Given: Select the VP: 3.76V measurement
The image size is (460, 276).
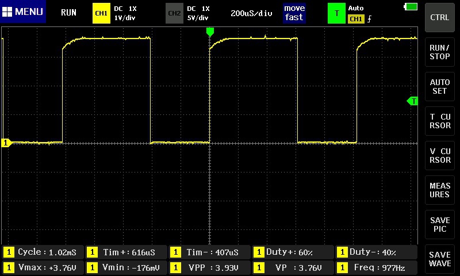Looking at the screenshot, I should [x=293, y=267].
